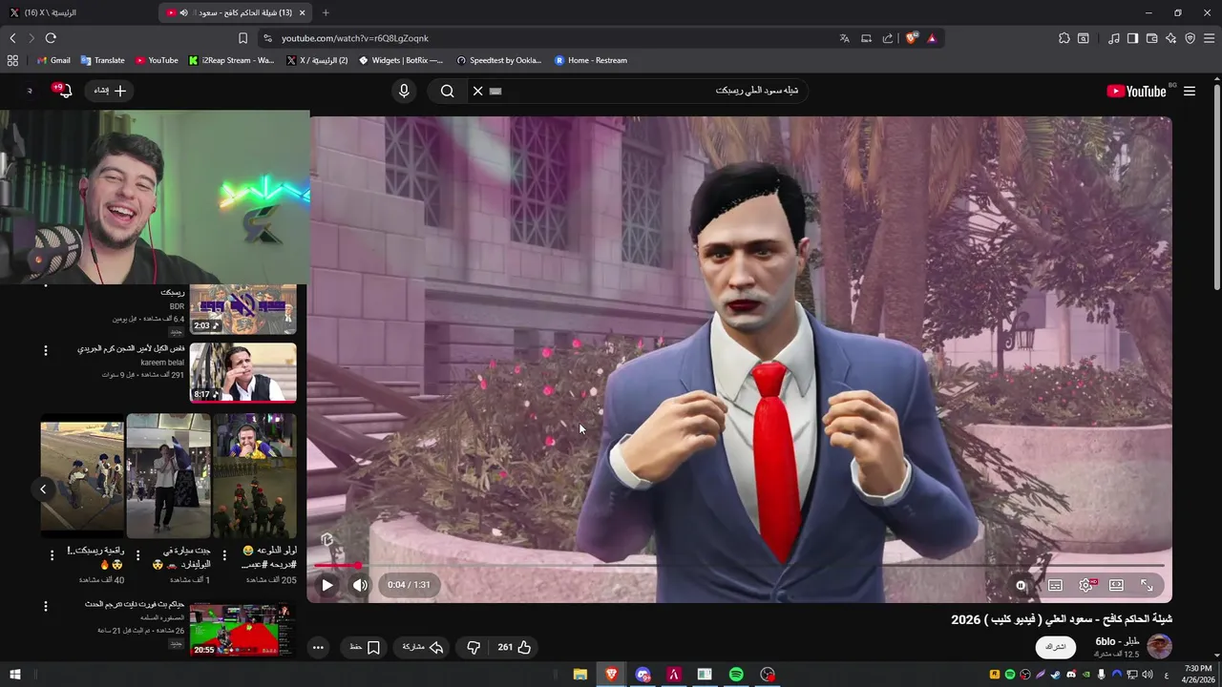Open the create (إنشاء) button
1222x687 pixels.
(x=111, y=91)
